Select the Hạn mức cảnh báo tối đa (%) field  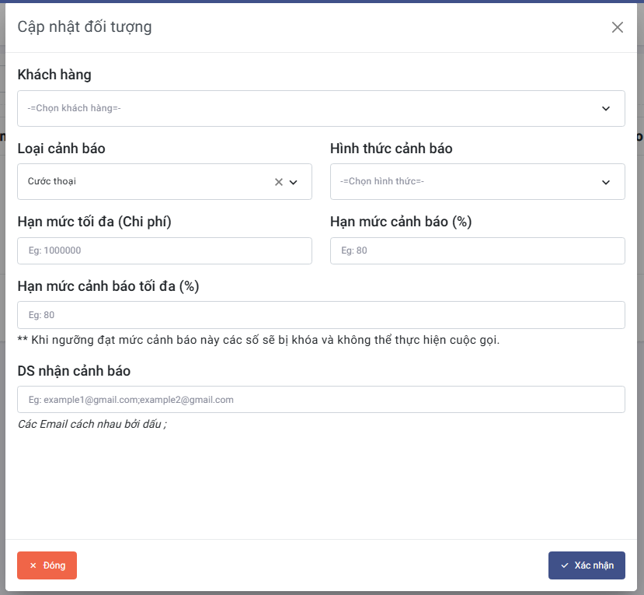[x=321, y=315]
